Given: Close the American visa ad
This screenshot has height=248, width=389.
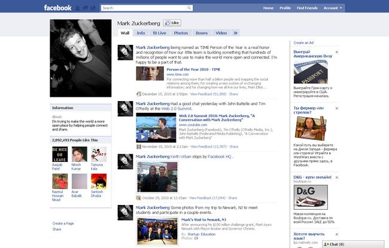Looking at the screenshot, I should tap(337, 52).
